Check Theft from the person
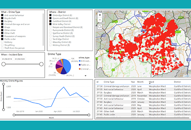The height and width of the screenshot is (130, 191). 2,48
